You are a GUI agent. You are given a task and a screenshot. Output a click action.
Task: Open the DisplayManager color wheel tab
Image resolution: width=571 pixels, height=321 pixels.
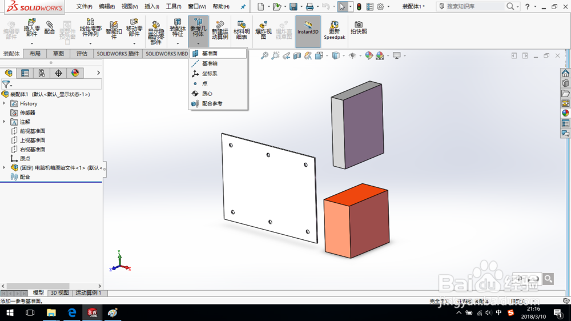coord(75,73)
